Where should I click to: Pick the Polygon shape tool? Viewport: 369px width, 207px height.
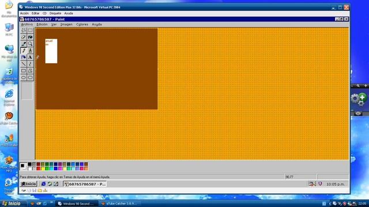(x=30, y=71)
